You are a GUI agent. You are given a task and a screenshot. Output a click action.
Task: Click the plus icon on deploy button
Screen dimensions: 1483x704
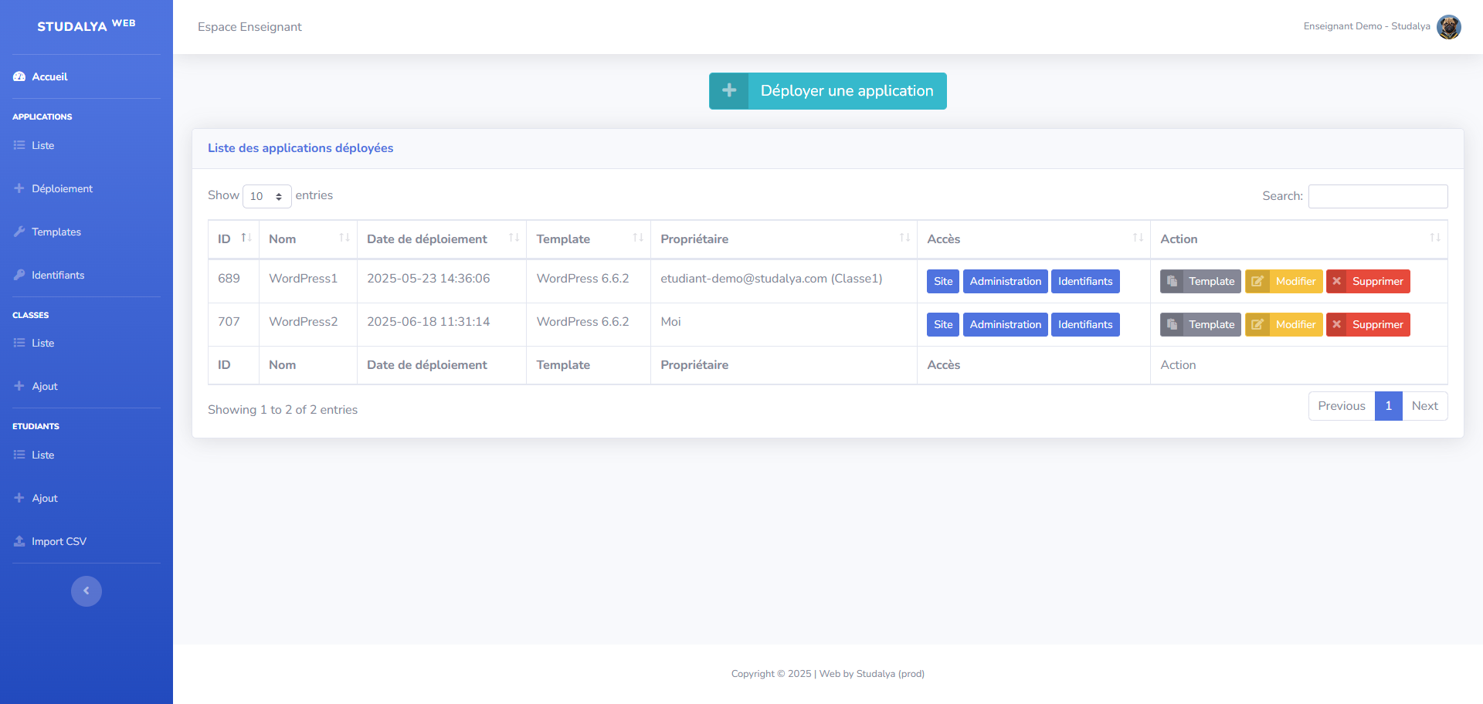728,91
